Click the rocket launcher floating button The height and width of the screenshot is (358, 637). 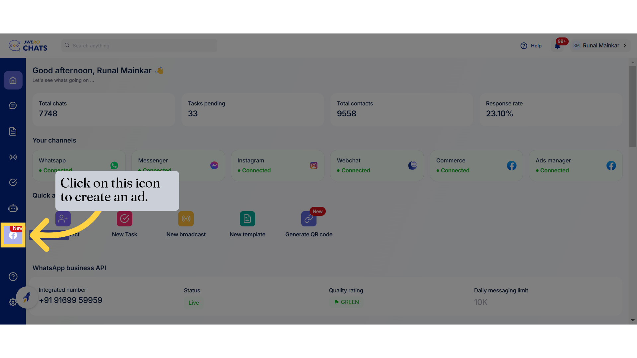coord(27,297)
